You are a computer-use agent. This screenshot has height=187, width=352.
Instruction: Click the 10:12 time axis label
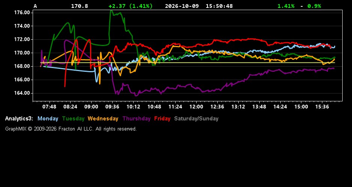133,107
